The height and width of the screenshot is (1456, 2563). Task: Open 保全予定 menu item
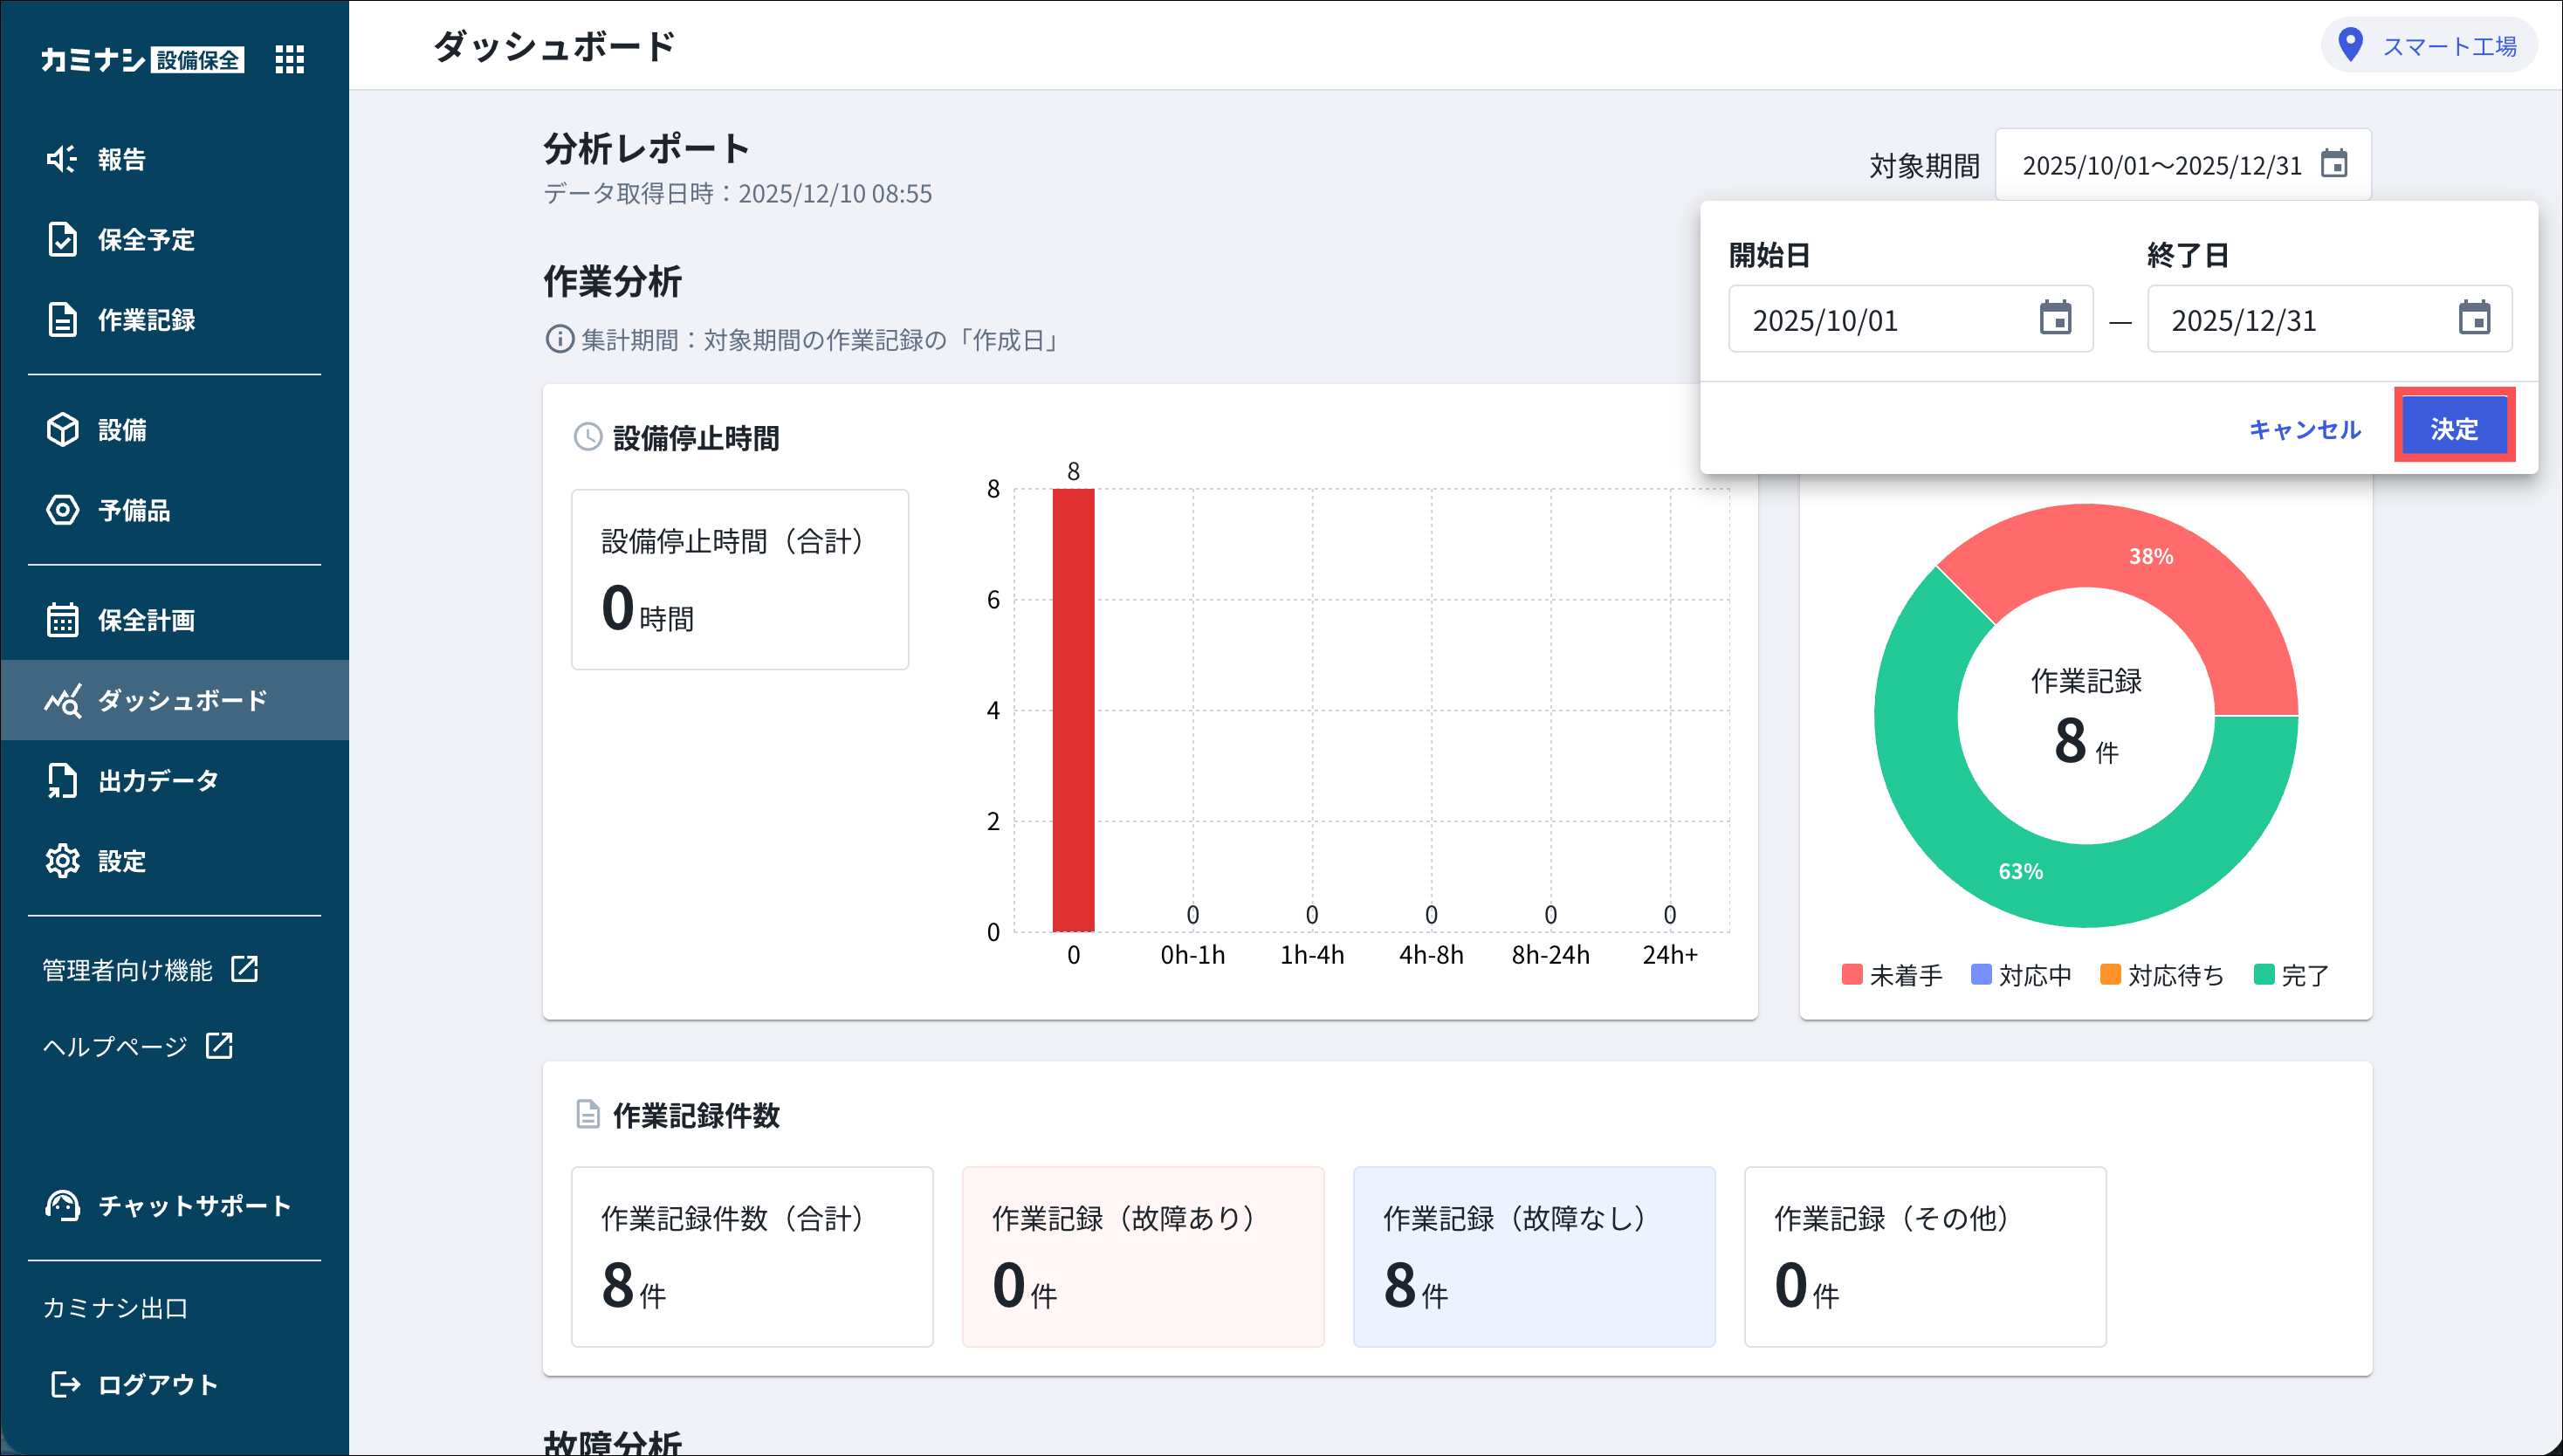point(145,239)
